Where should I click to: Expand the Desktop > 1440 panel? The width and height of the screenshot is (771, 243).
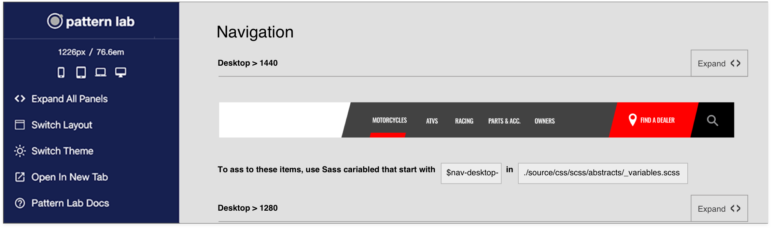719,63
